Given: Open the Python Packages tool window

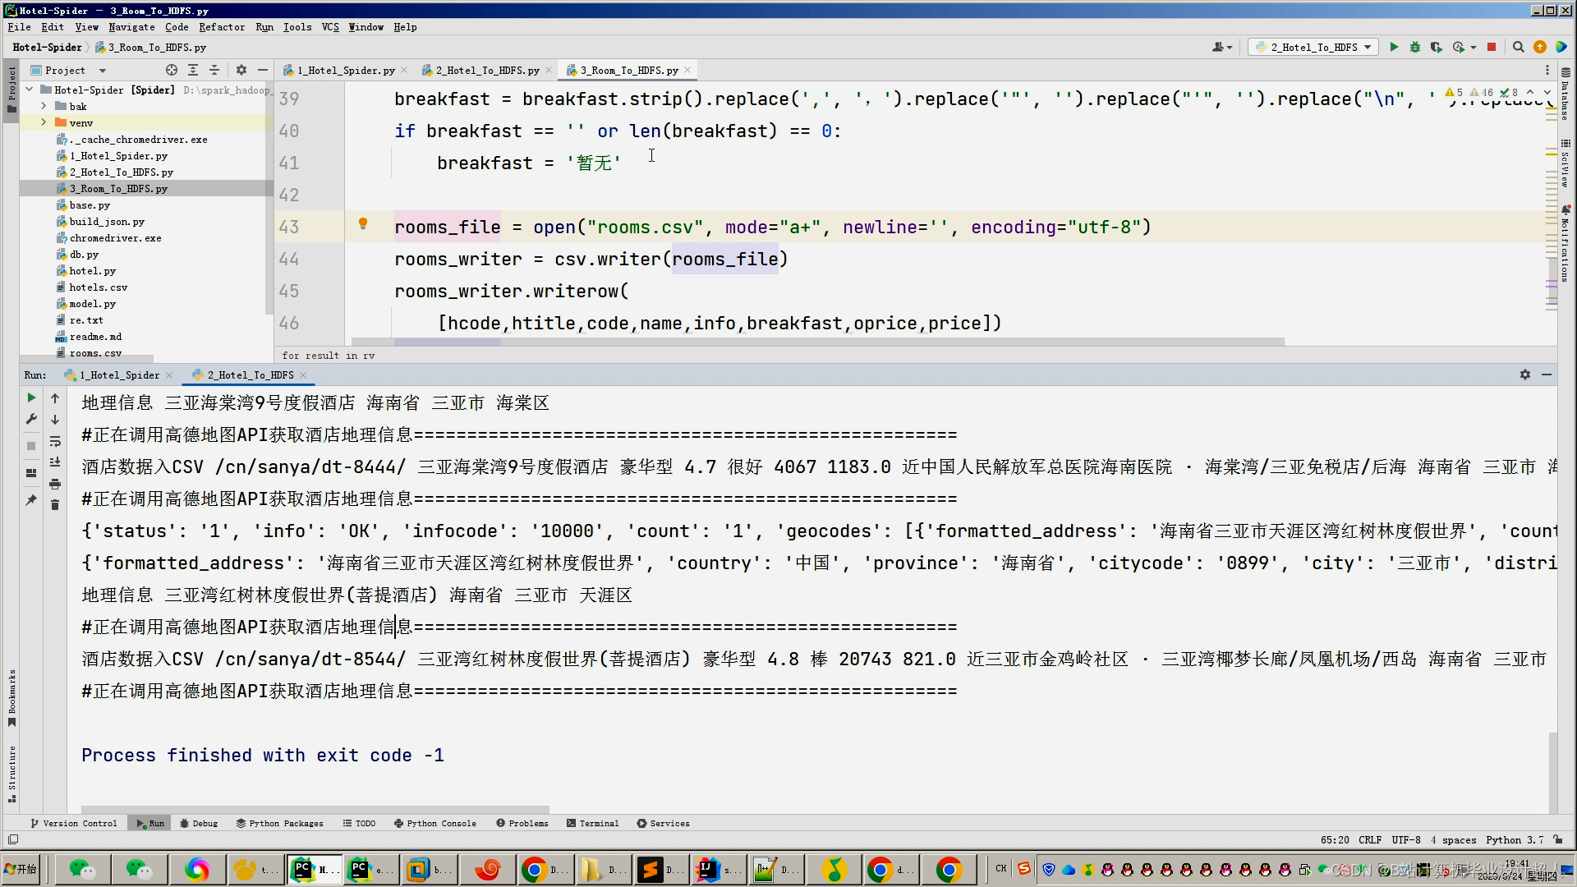Looking at the screenshot, I should coord(285,823).
